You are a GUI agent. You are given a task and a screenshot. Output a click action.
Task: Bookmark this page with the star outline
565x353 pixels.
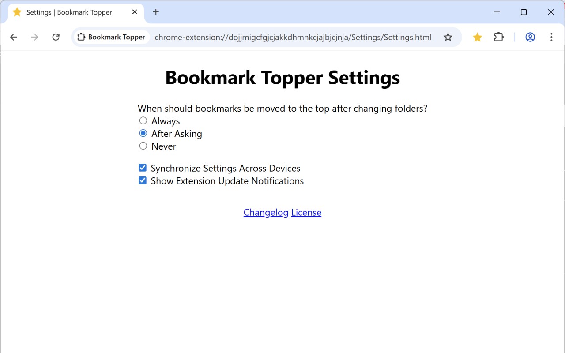click(x=448, y=37)
